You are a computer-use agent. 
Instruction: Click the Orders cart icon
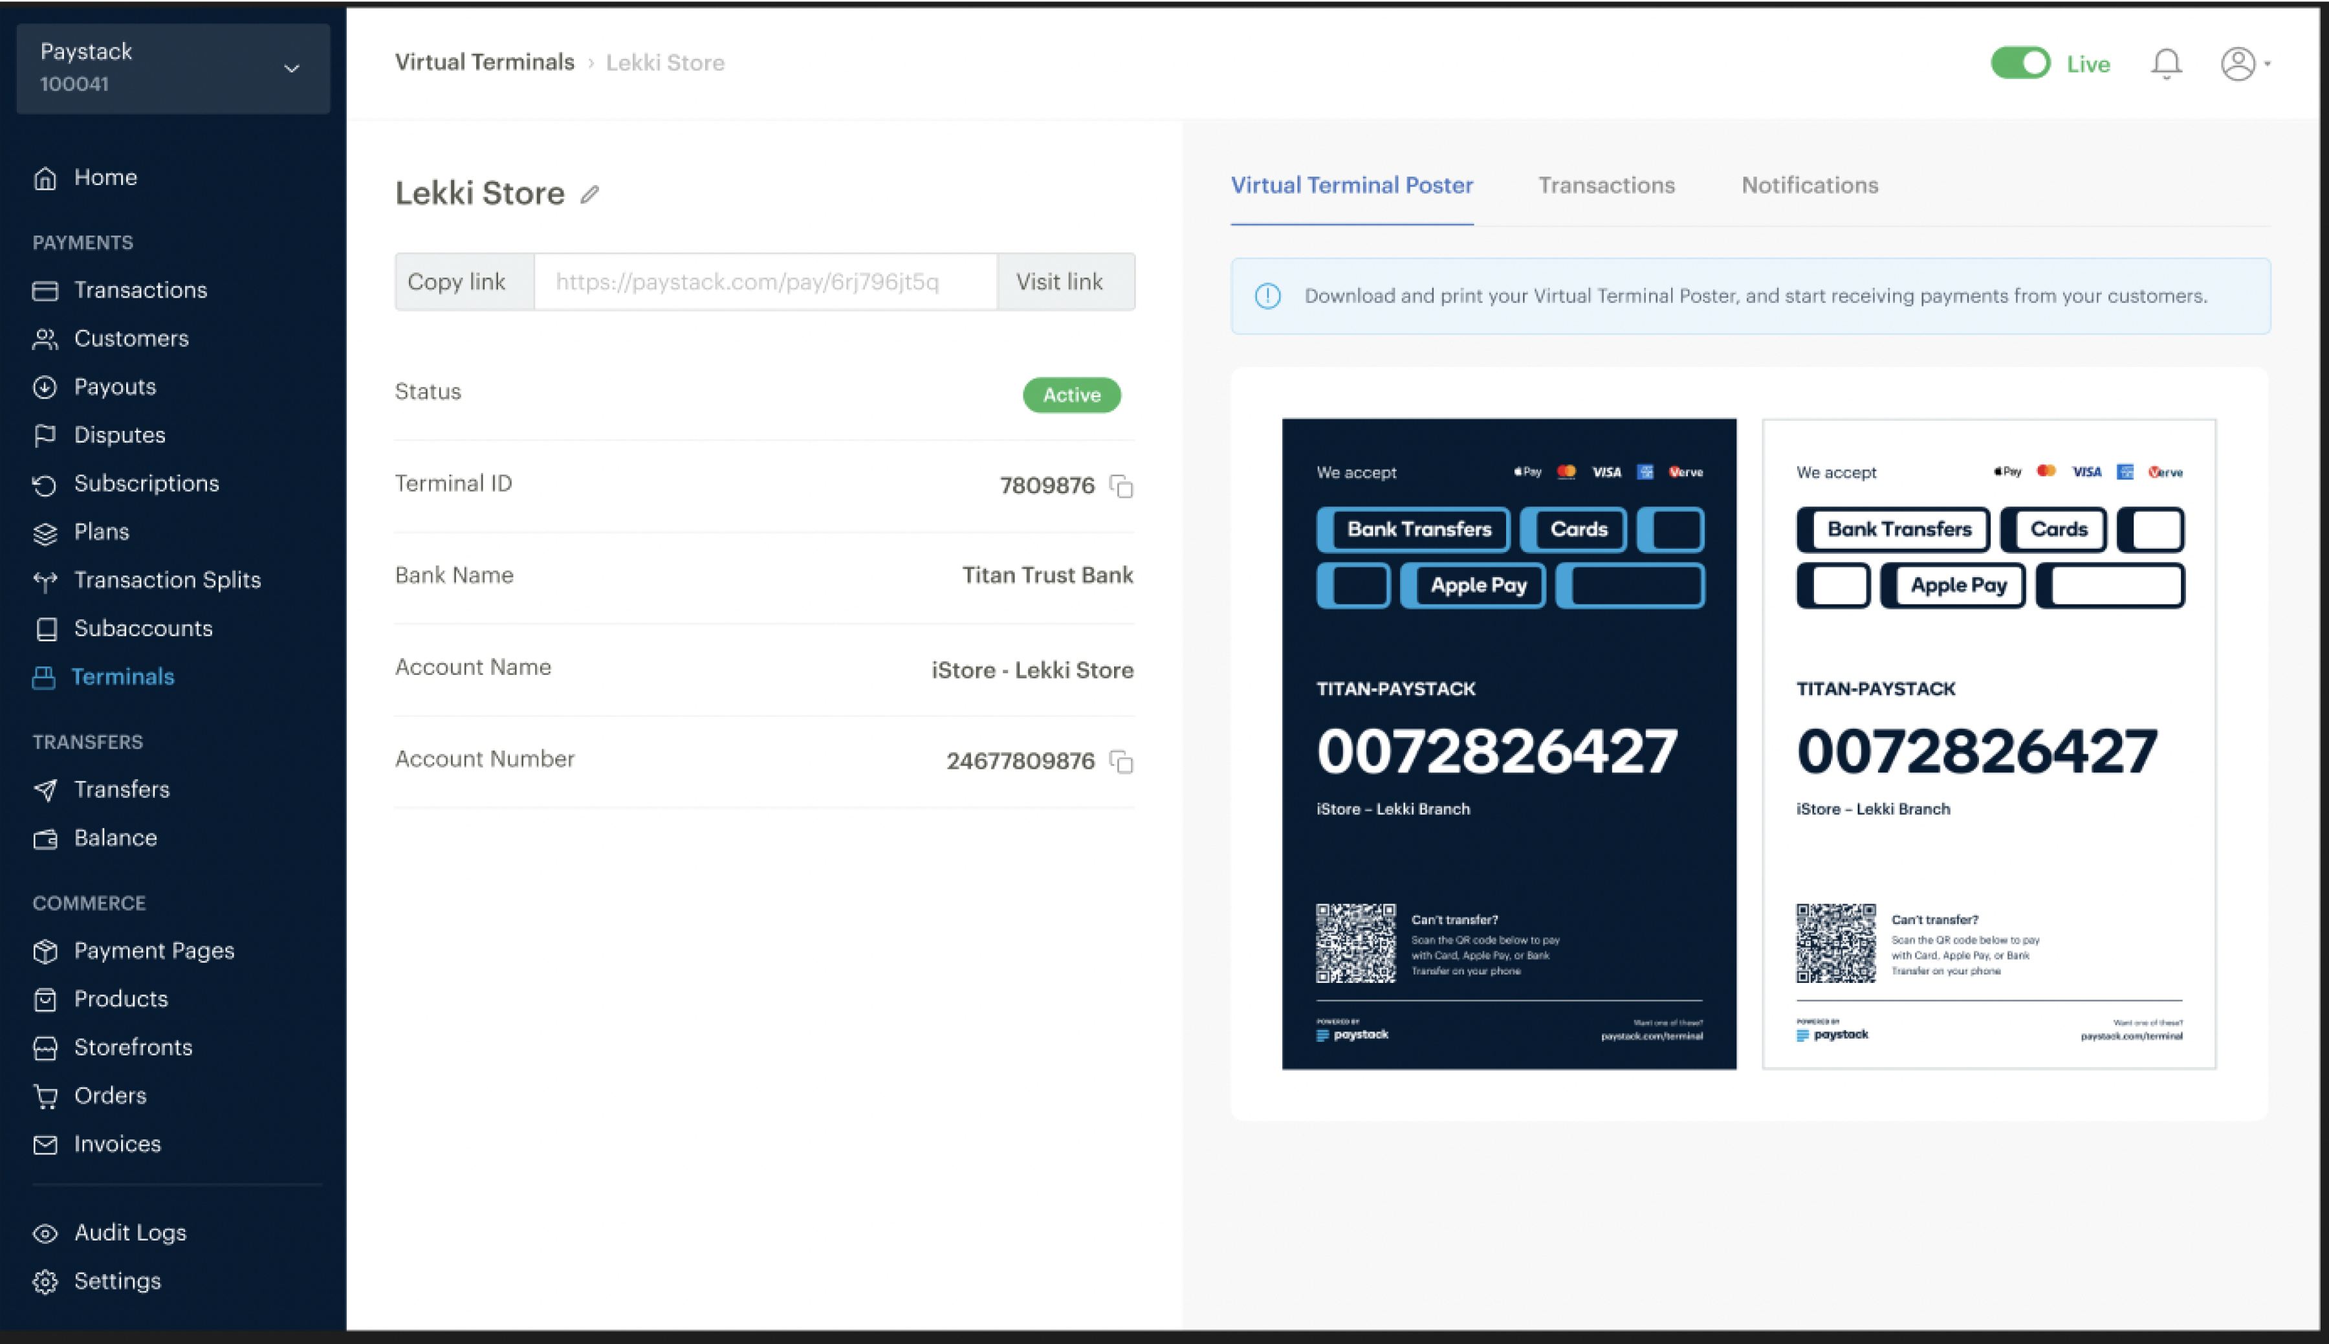tap(45, 1096)
